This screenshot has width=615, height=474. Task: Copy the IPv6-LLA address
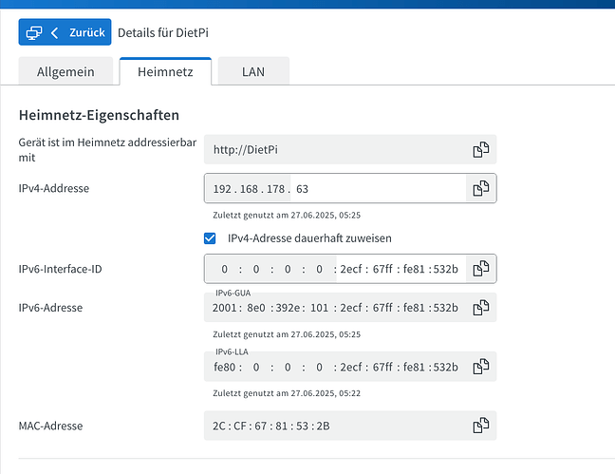pyautogui.click(x=480, y=367)
